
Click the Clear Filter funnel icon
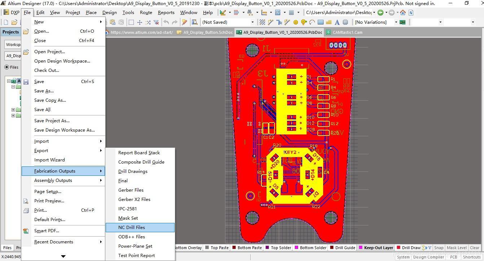pyautogui.click(x=156, y=22)
